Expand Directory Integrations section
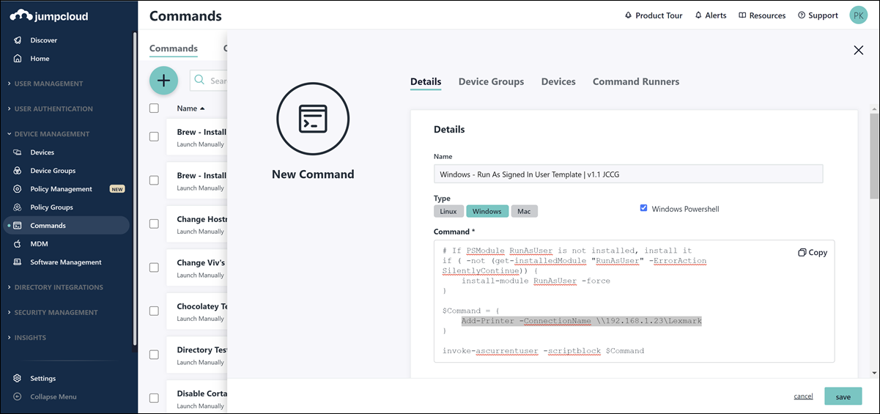 tap(59, 287)
